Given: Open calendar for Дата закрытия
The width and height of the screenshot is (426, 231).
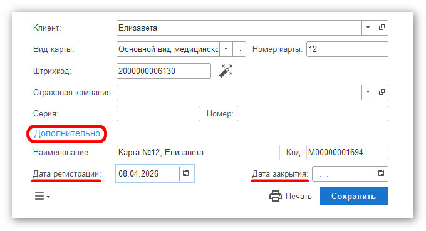Looking at the screenshot, I should point(382,173).
